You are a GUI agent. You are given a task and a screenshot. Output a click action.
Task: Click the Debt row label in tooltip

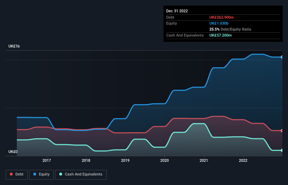pos(170,17)
